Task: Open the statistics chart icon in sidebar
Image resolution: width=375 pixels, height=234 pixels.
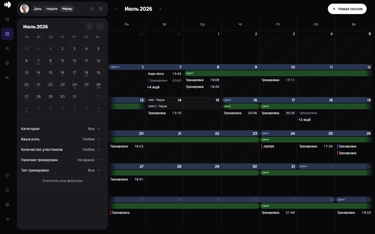Action: pos(7,77)
